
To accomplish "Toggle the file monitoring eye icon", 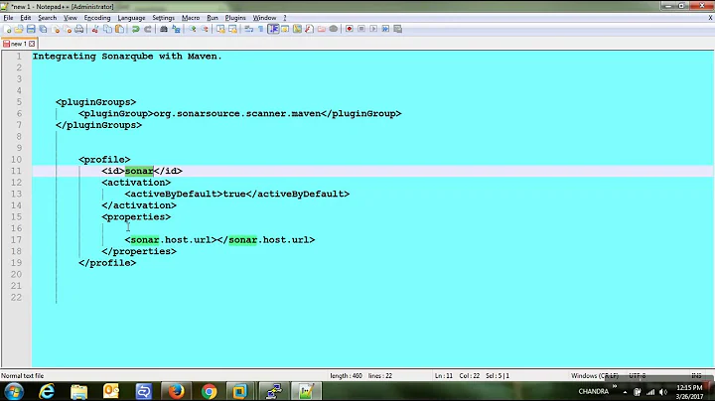I will [x=334, y=29].
